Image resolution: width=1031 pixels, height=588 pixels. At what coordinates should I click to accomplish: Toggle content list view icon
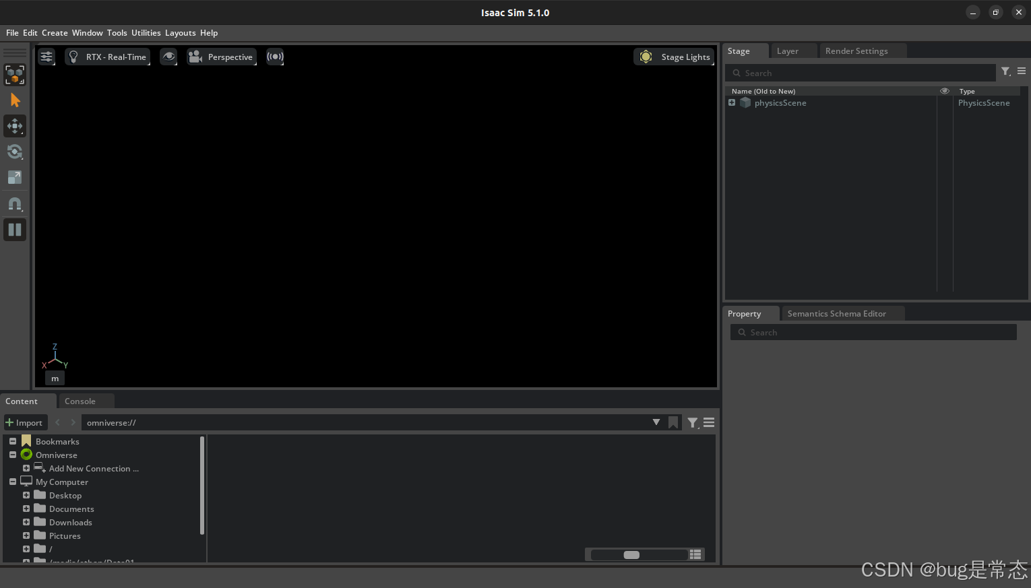click(x=696, y=555)
